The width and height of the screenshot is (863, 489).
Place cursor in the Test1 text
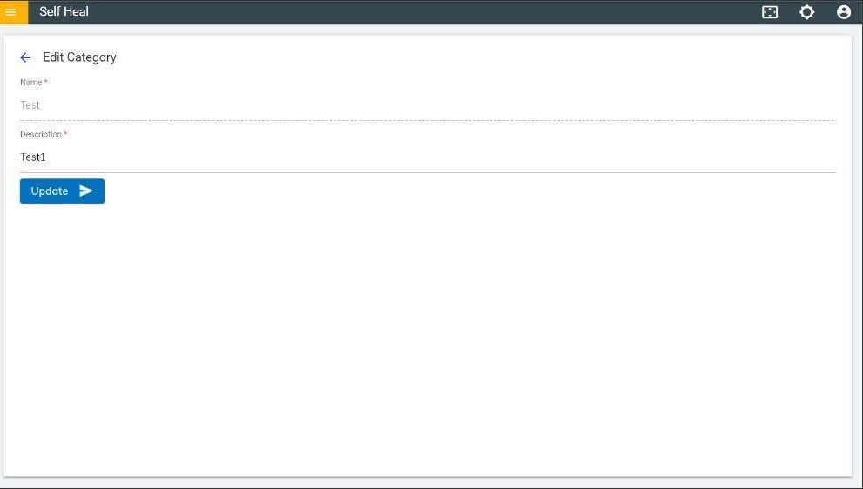33,157
